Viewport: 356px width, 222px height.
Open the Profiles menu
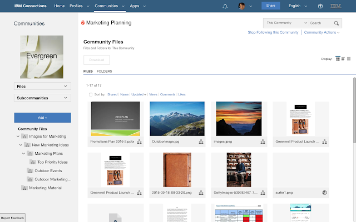(x=79, y=6)
